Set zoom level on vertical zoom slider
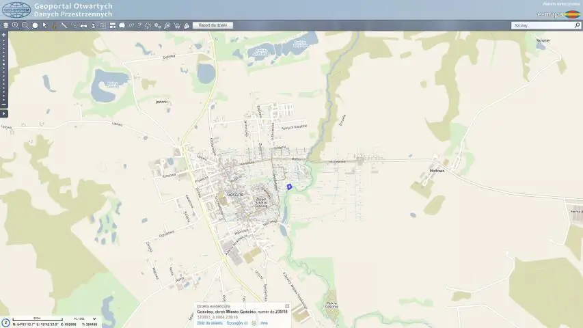 (x=3, y=68)
